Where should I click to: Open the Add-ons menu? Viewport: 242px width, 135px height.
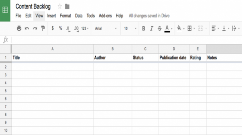(105, 16)
